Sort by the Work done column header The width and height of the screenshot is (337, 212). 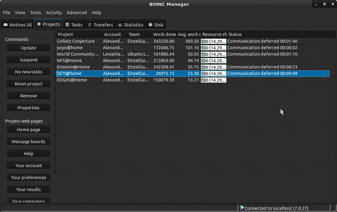coord(164,34)
